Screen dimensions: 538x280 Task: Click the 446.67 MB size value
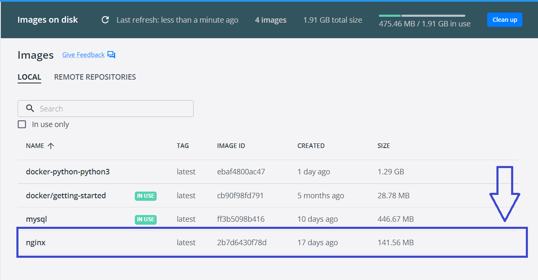(396, 219)
